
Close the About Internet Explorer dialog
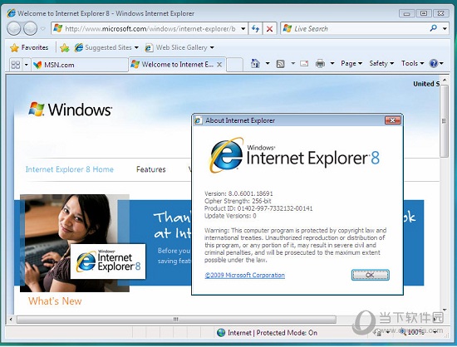[392, 120]
